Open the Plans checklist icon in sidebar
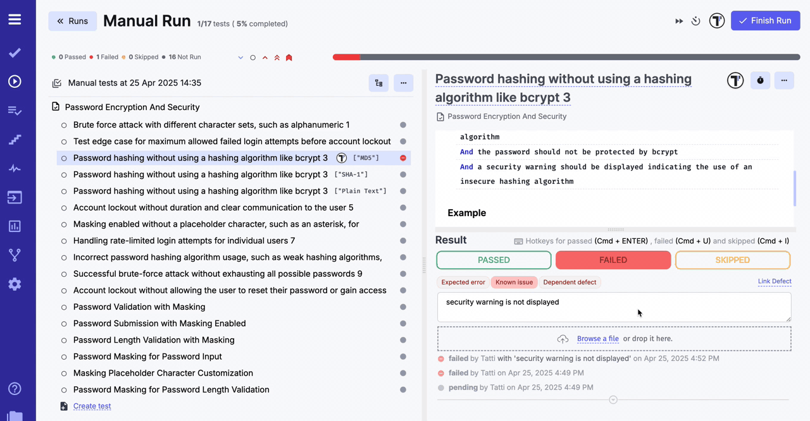The width and height of the screenshot is (810, 421). [15, 111]
